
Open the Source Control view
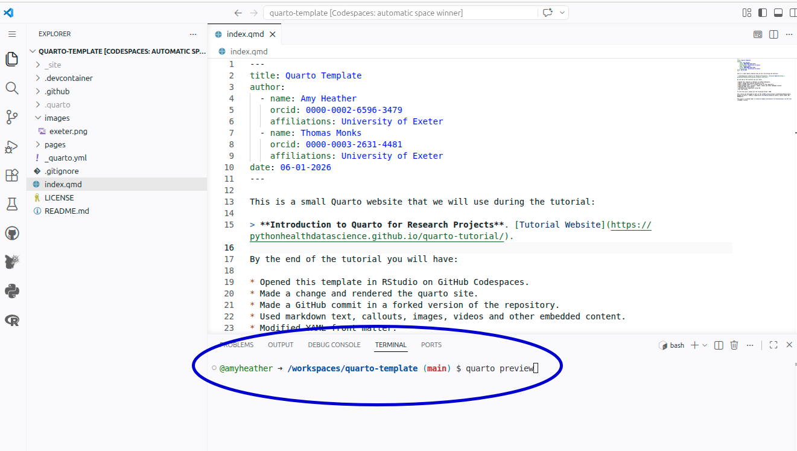(x=12, y=117)
